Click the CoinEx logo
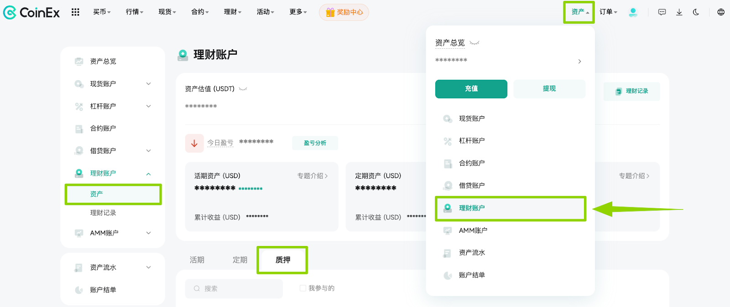The height and width of the screenshot is (307, 730). click(31, 12)
